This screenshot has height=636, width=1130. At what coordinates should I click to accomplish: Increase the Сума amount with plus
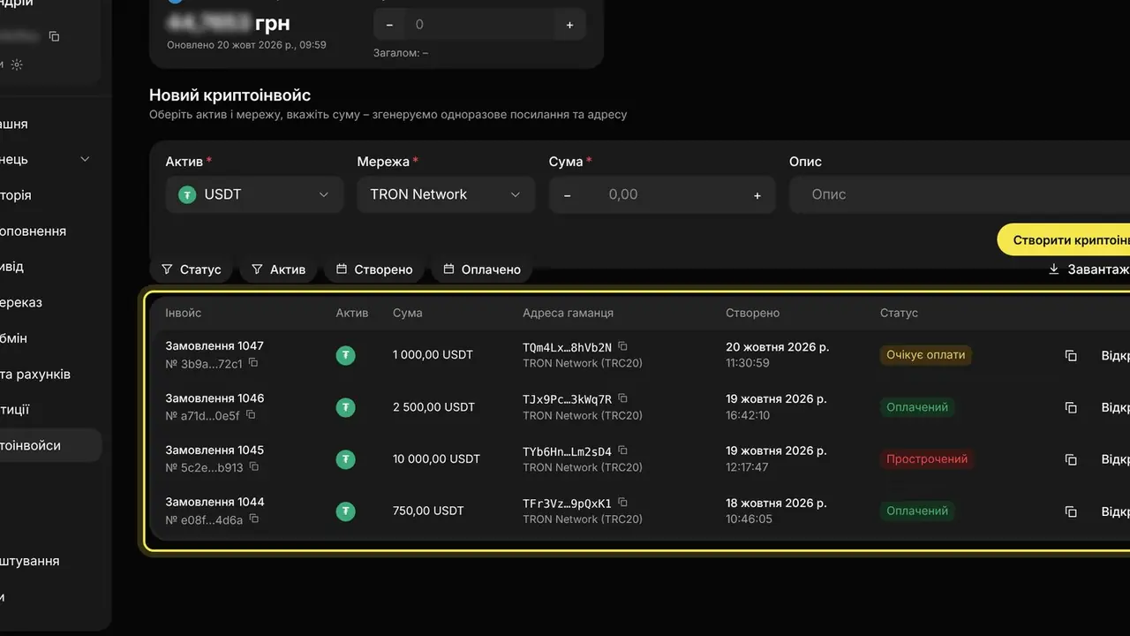757,195
